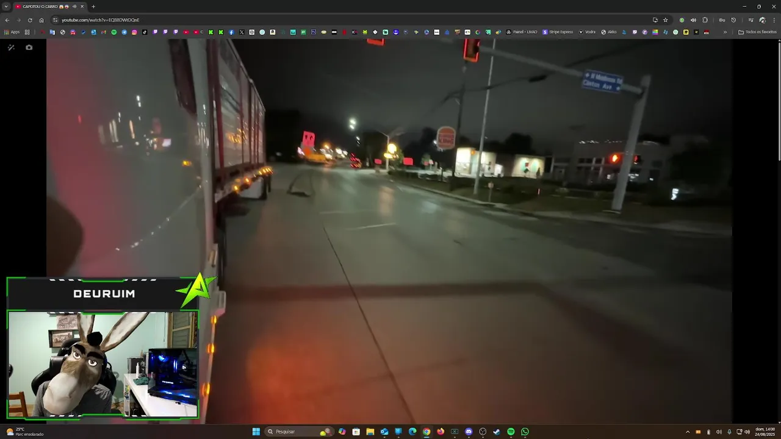
Task: Open the browser home page
Action: pyautogui.click(x=41, y=20)
